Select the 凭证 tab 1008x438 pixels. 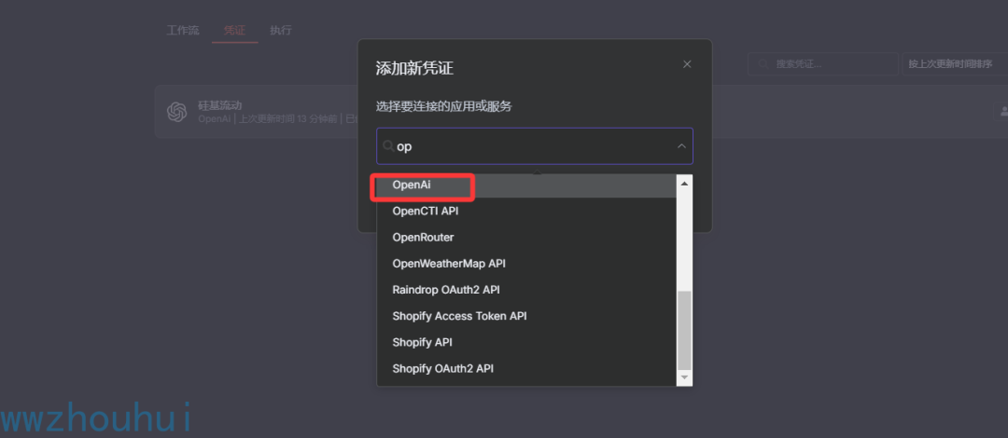coord(234,30)
